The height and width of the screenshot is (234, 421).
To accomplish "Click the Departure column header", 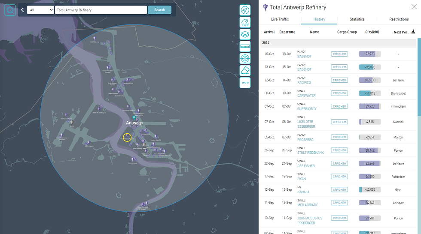I will [x=287, y=32].
